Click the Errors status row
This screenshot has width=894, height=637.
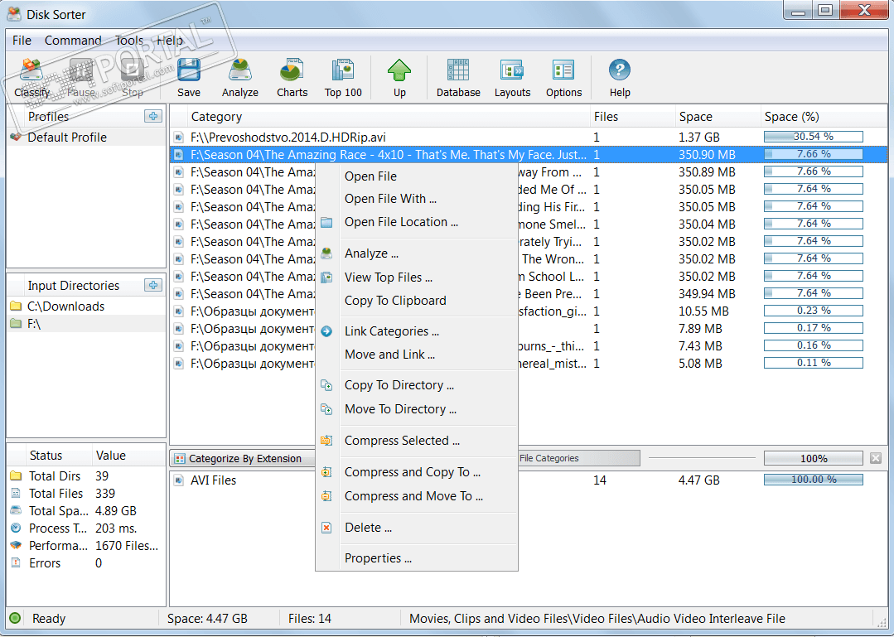click(86, 563)
